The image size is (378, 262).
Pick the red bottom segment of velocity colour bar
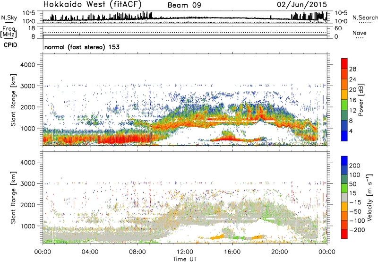[x=344, y=234]
